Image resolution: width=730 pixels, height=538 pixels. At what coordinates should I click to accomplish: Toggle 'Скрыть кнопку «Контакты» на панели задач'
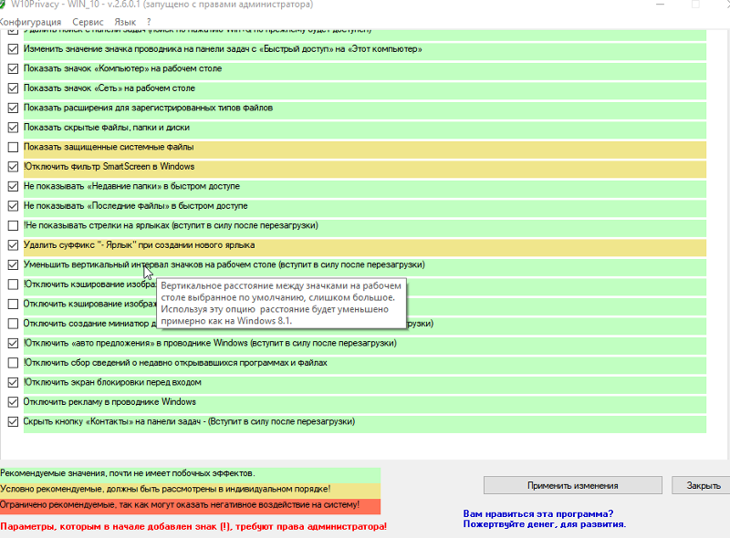pyautogui.click(x=13, y=421)
